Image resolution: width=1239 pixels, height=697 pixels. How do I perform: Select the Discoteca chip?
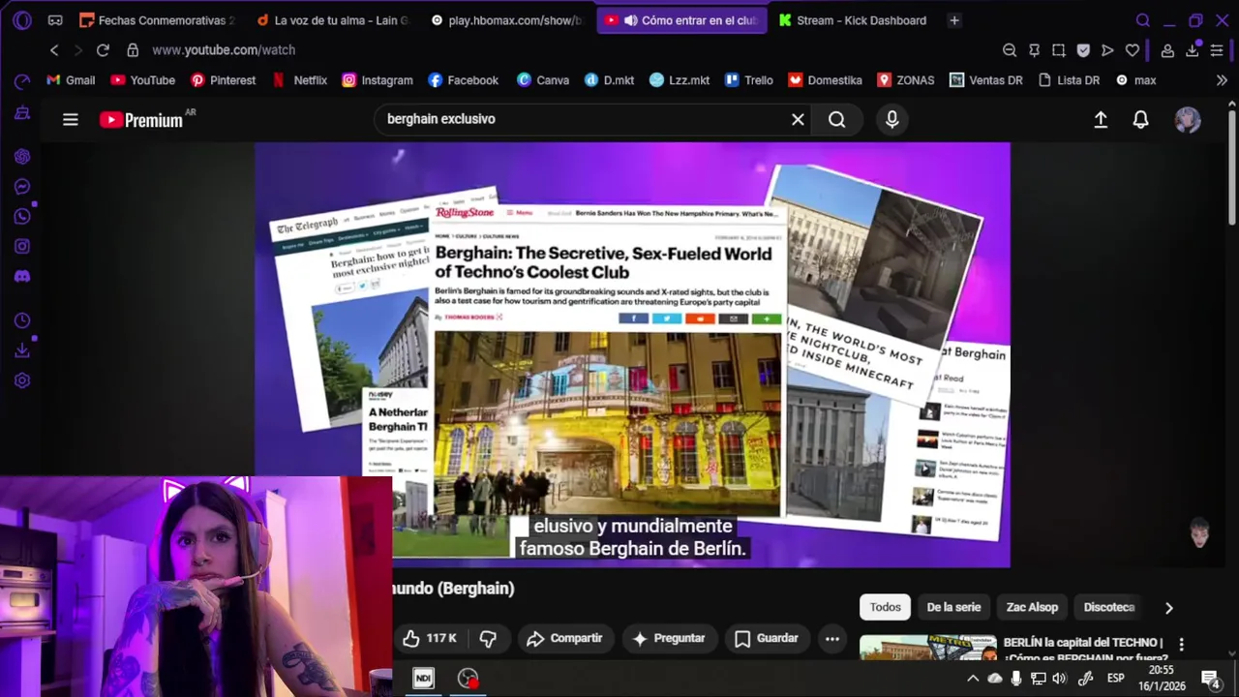pyautogui.click(x=1109, y=607)
